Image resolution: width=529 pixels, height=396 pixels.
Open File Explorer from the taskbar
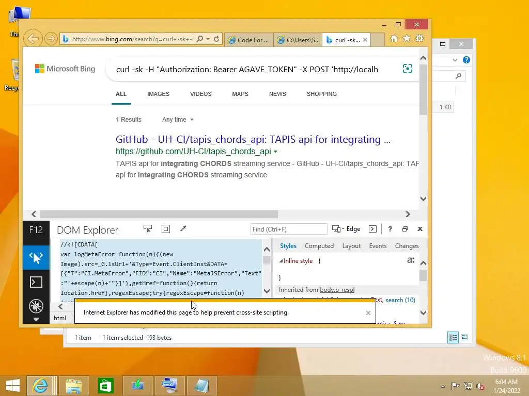pos(74,386)
